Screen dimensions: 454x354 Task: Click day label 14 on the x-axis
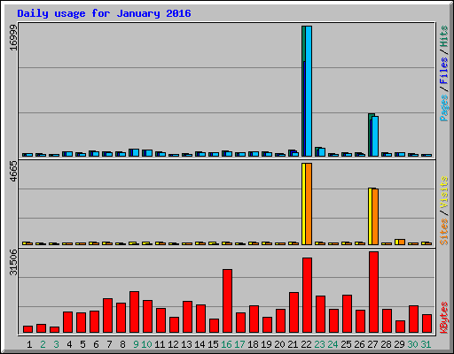point(200,344)
